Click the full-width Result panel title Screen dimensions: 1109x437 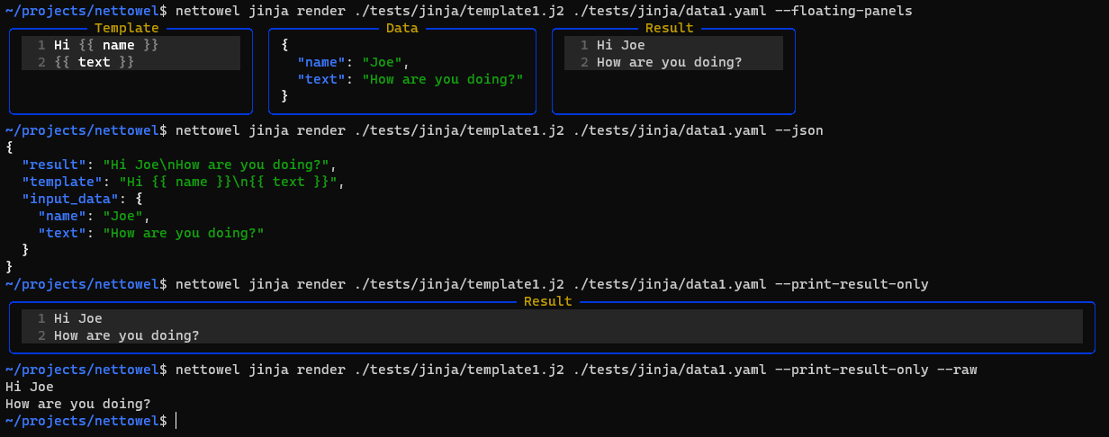548,301
